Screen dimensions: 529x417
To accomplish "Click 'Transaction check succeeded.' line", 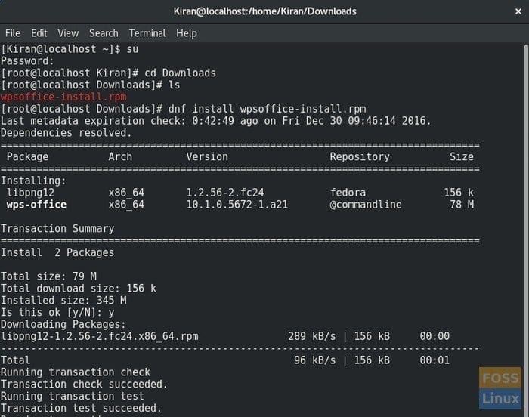I will click(x=85, y=385).
